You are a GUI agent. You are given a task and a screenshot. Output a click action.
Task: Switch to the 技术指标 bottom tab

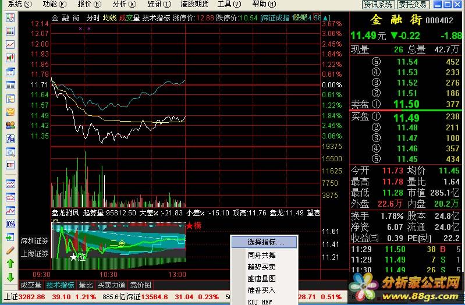(60, 285)
